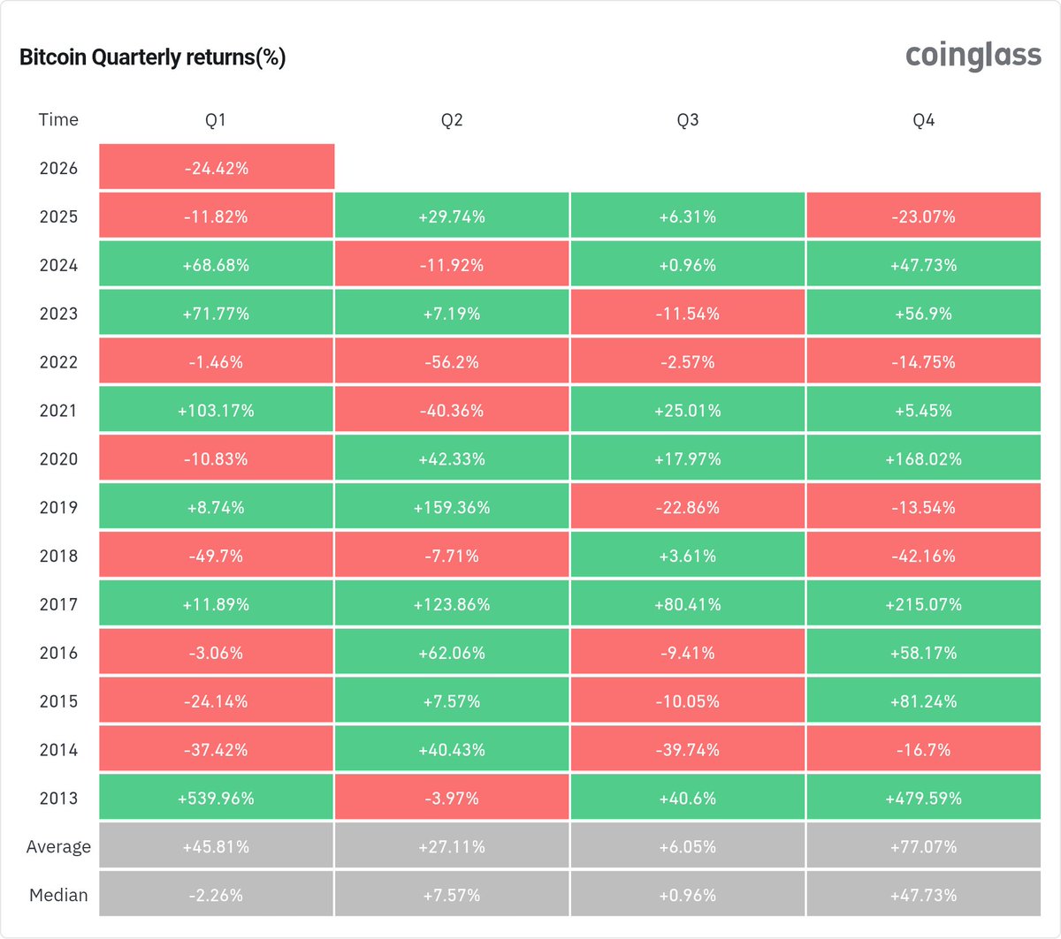
Task: Select the 2024 year row label
Action: (x=58, y=265)
